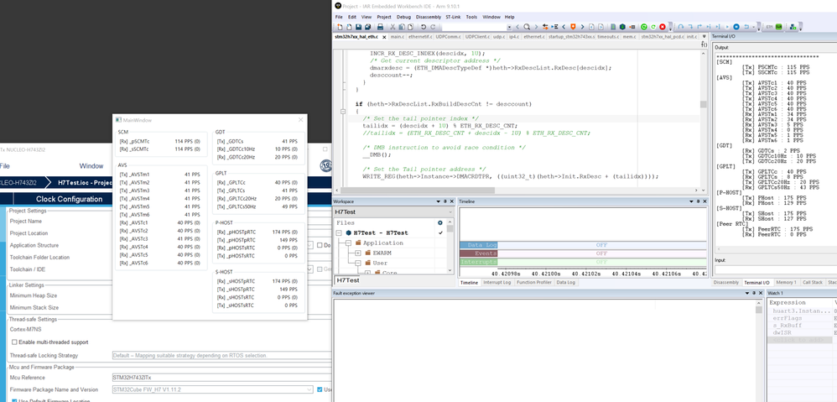This screenshot has height=402, width=837.
Task: Click the workspace settings gear icon
Action: tap(440, 222)
